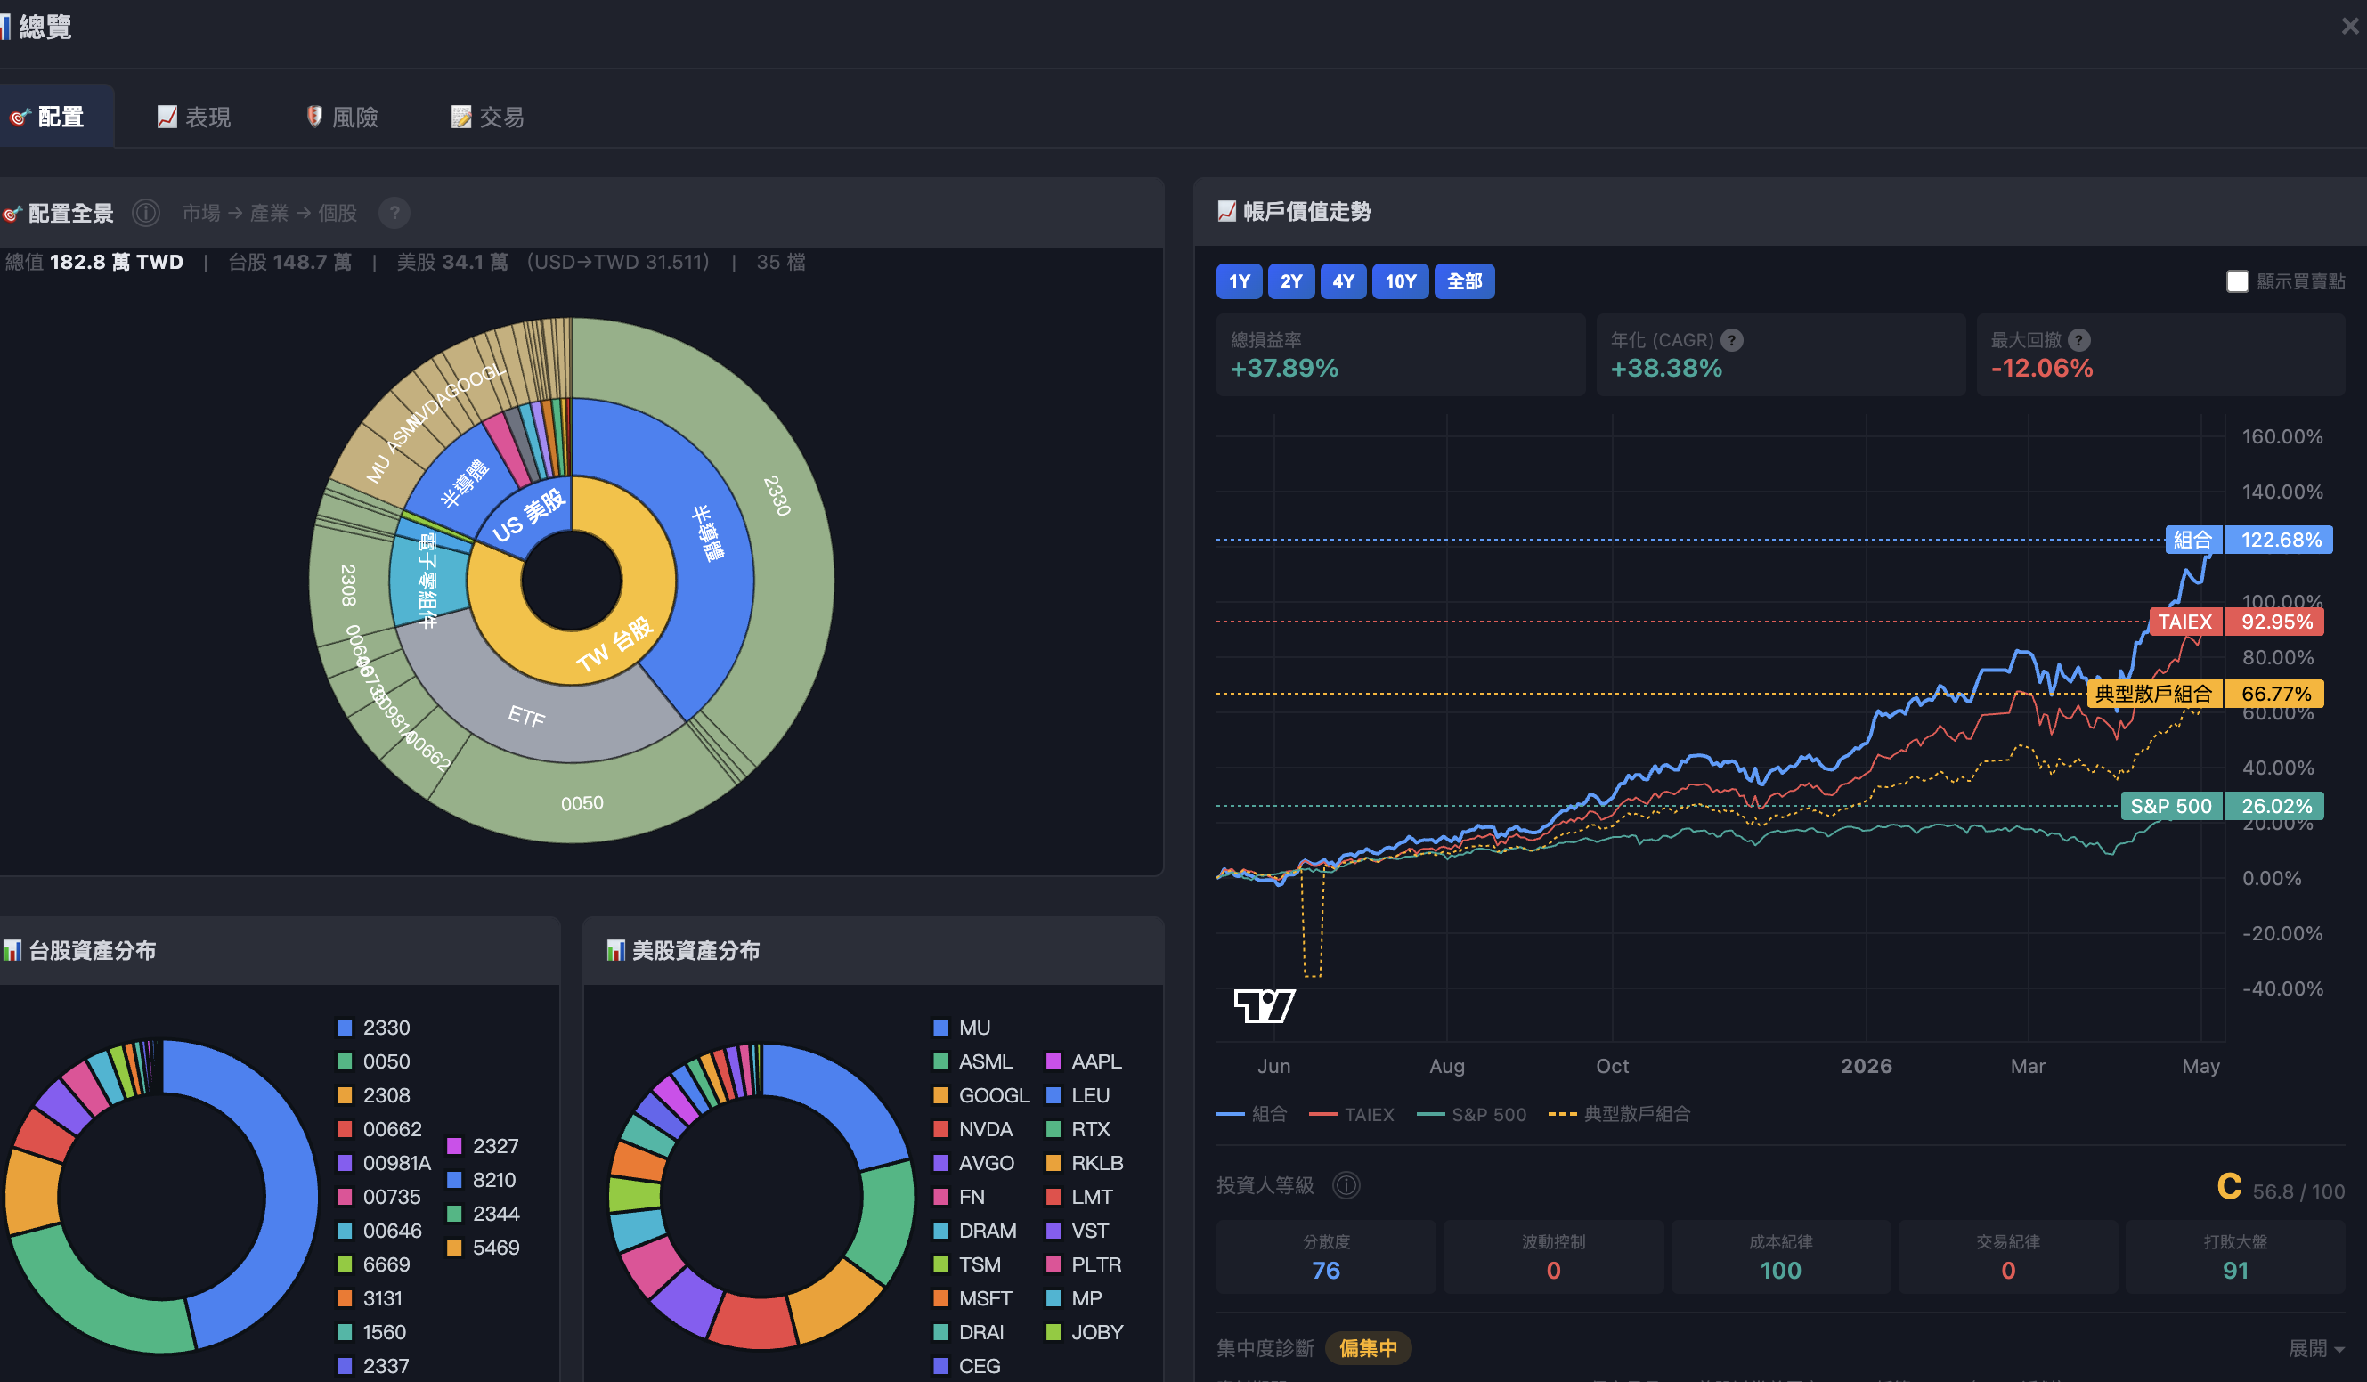This screenshot has height=1382, width=2367.
Task: Select the US 美股 segment in sunburst chart
Action: tap(529, 516)
